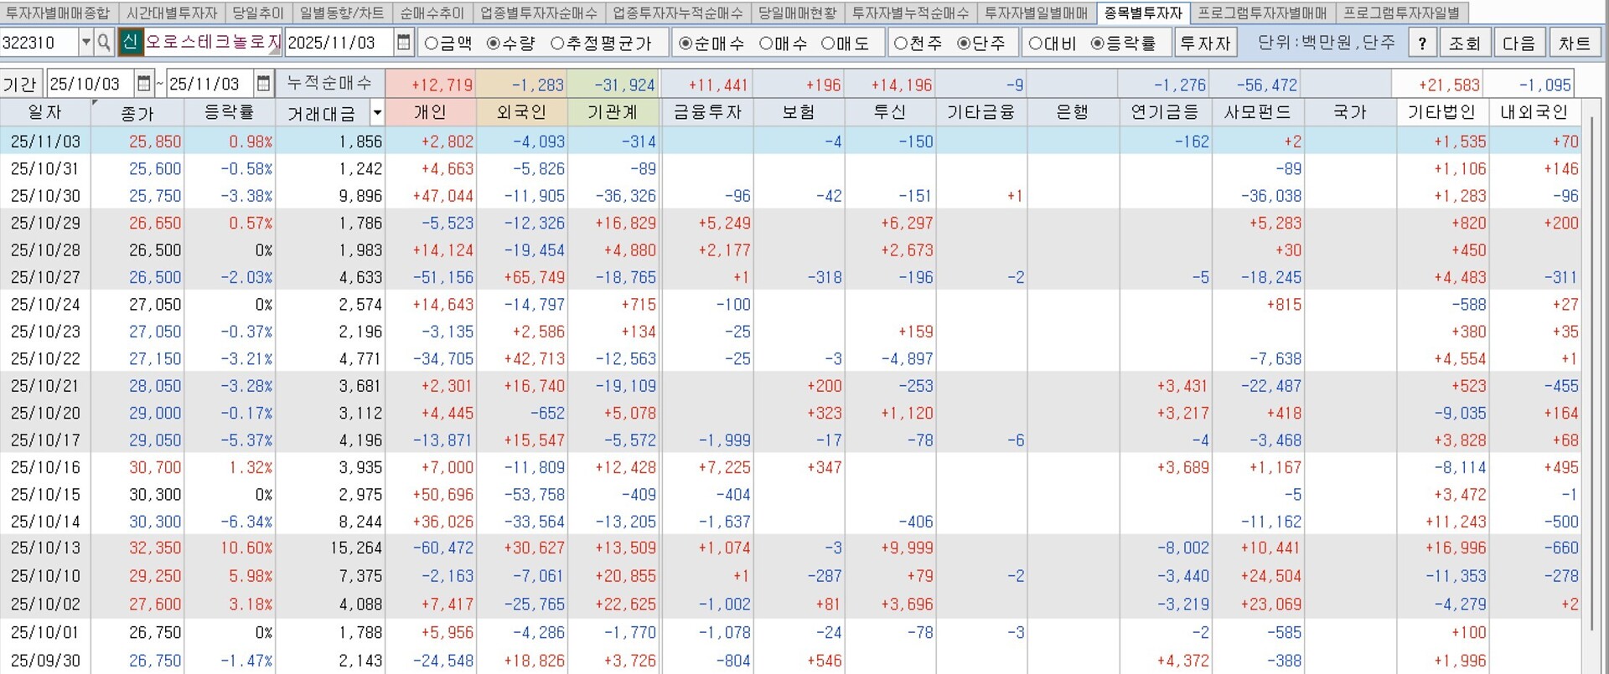Click the 기관계 column header
This screenshot has height=674, width=1609.
tap(613, 112)
